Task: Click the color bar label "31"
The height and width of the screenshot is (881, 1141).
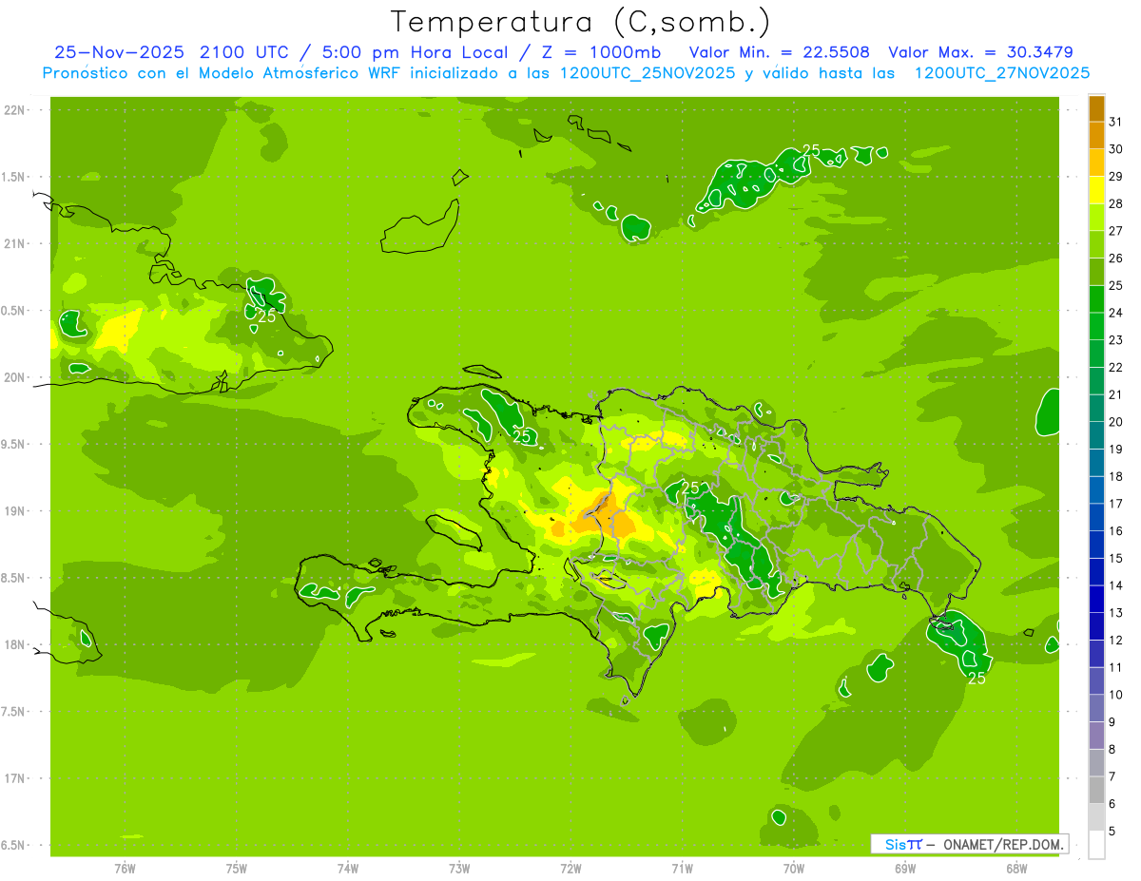Action: point(1116,122)
